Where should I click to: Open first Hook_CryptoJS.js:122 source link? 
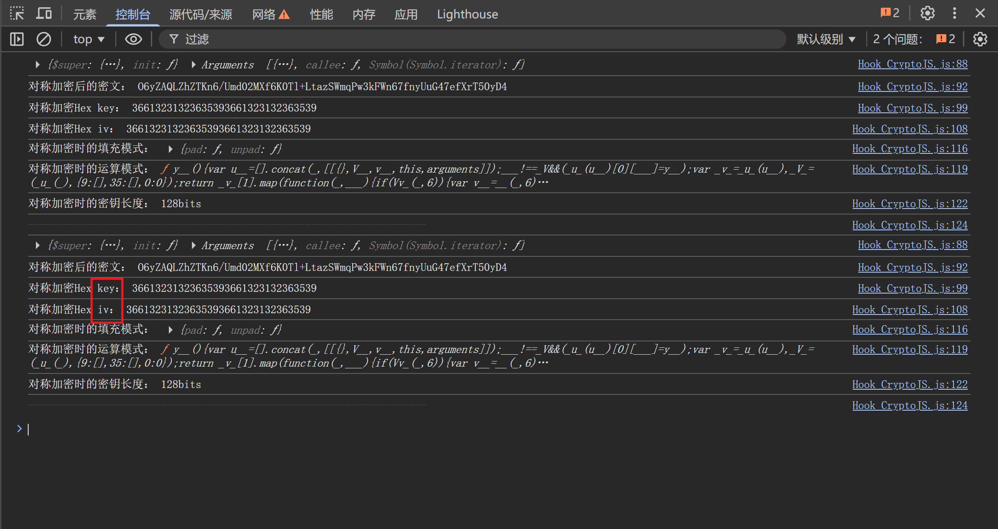[910, 204]
